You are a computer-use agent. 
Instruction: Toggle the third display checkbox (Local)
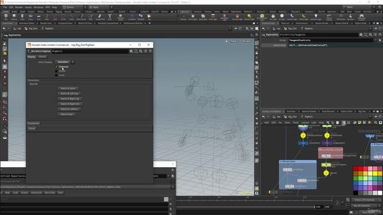click(x=56, y=75)
